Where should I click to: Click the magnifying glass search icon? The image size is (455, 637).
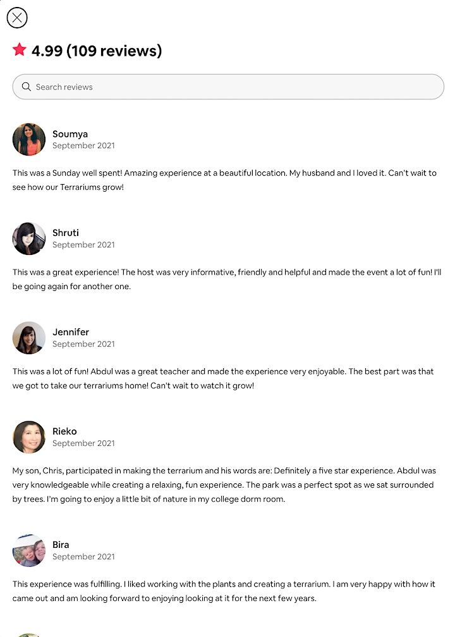pyautogui.click(x=27, y=87)
